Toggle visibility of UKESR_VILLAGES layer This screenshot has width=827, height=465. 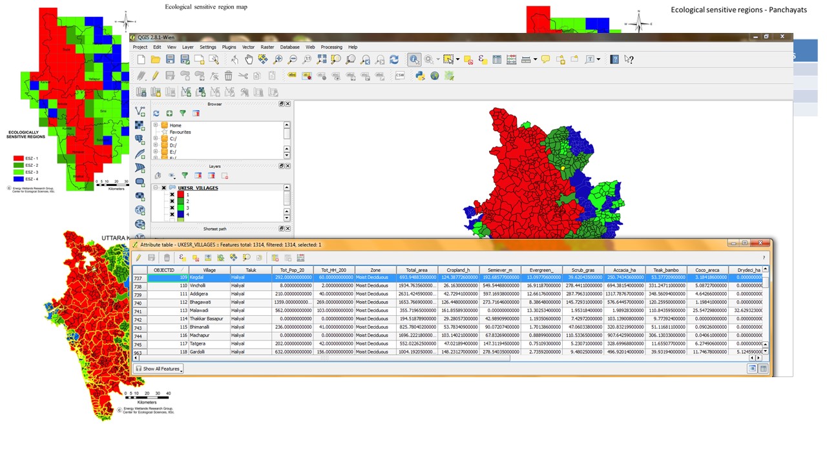[x=163, y=188]
